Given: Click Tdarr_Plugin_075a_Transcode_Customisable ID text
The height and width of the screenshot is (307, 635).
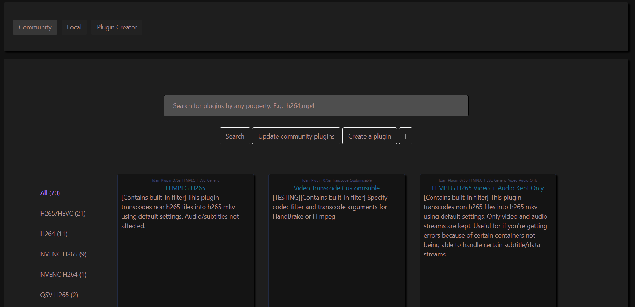Looking at the screenshot, I should pyautogui.click(x=337, y=180).
